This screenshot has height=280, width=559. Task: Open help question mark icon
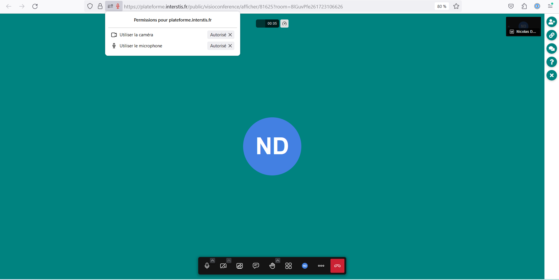click(551, 62)
